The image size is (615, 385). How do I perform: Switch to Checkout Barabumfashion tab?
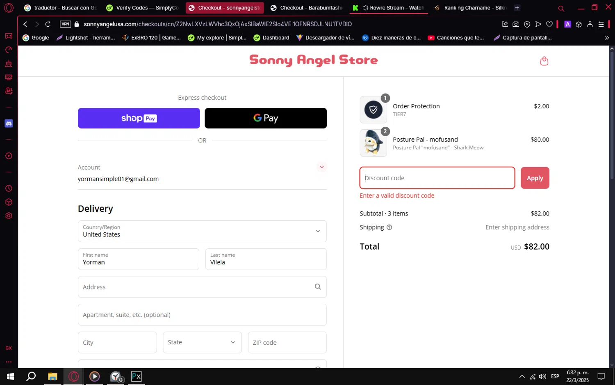coord(306,8)
